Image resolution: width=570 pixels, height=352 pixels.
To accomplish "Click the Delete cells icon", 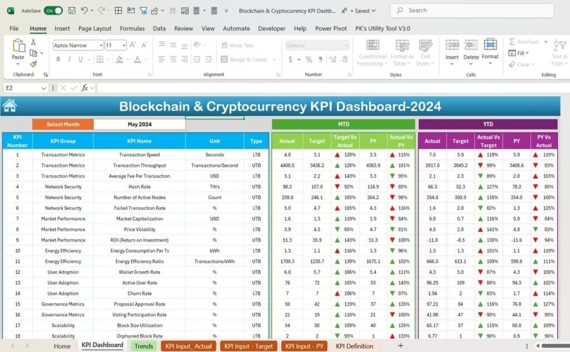I will pos(471,45).
